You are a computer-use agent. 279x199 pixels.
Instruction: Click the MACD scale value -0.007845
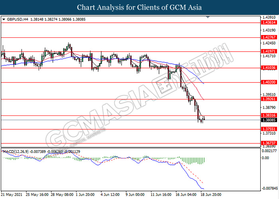point(269,188)
